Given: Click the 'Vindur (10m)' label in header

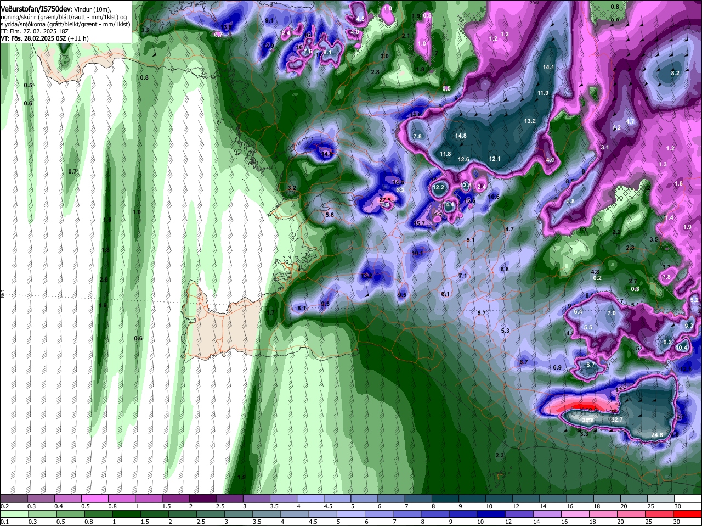Looking at the screenshot, I should click(92, 9).
